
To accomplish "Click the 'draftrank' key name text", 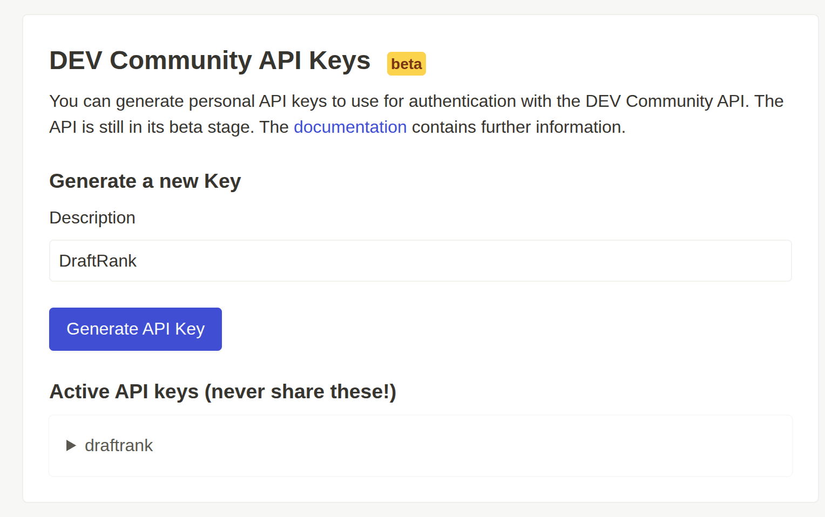I will [119, 445].
